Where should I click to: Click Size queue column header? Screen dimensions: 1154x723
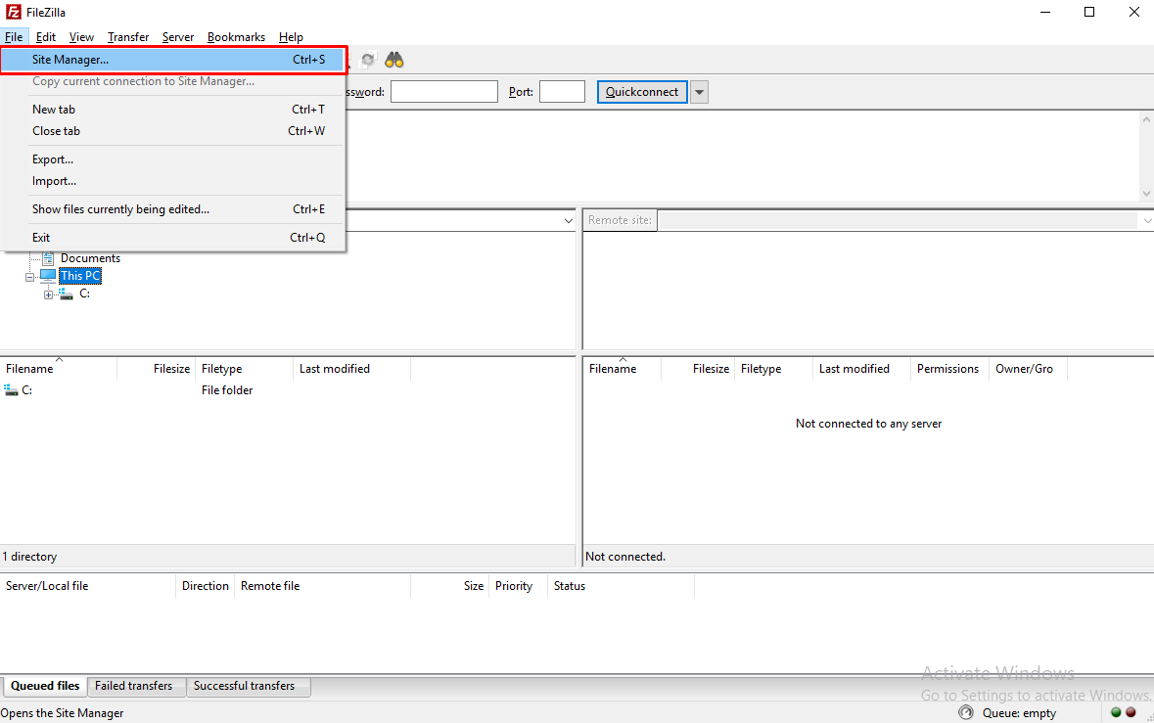(449, 586)
